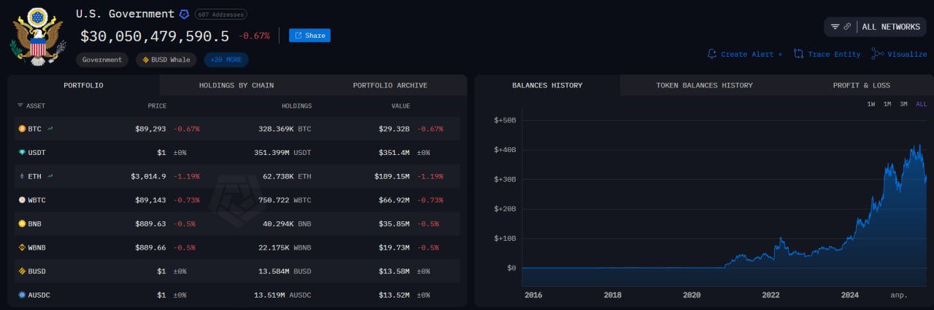Click the Trace Entity path icon

(799, 54)
